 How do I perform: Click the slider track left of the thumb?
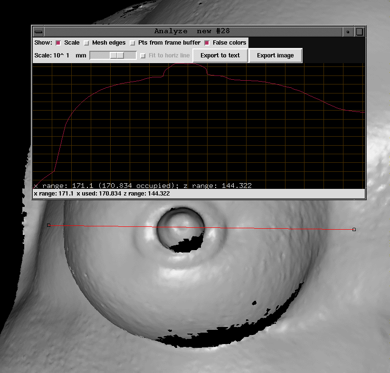99,56
